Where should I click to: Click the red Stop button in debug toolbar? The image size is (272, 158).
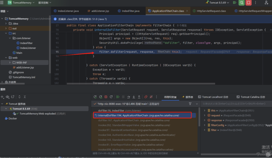pyautogui.click(x=106, y=97)
